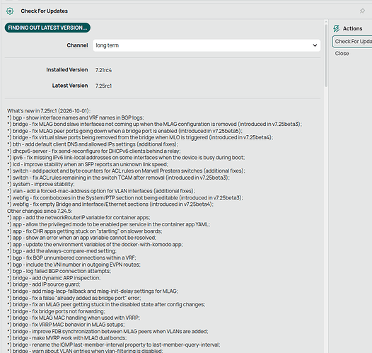Click the "MLAG peer getting stuck" changelog line

[106, 304]
